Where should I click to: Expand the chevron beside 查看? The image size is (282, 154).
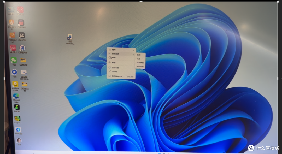[x=133, y=50]
